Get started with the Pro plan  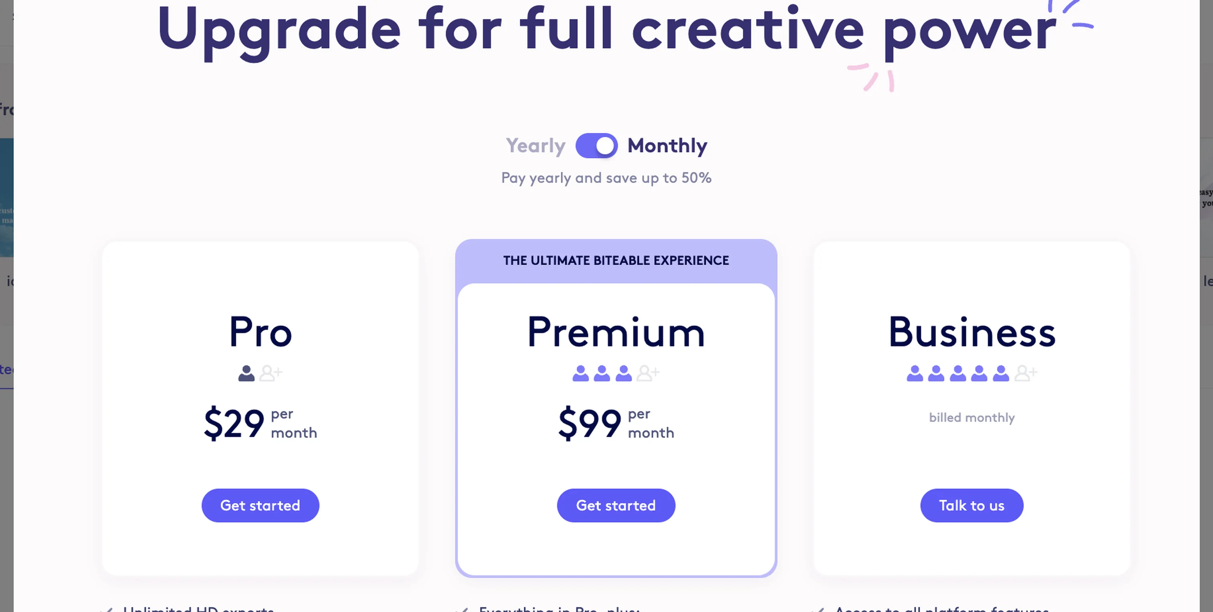point(260,505)
